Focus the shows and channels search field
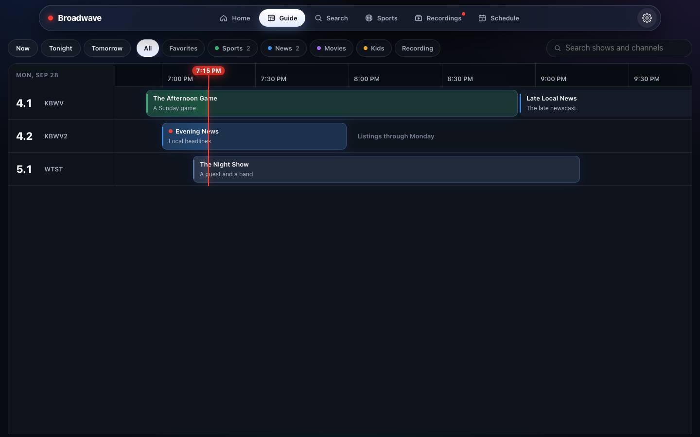This screenshot has height=437, width=700. (x=619, y=48)
